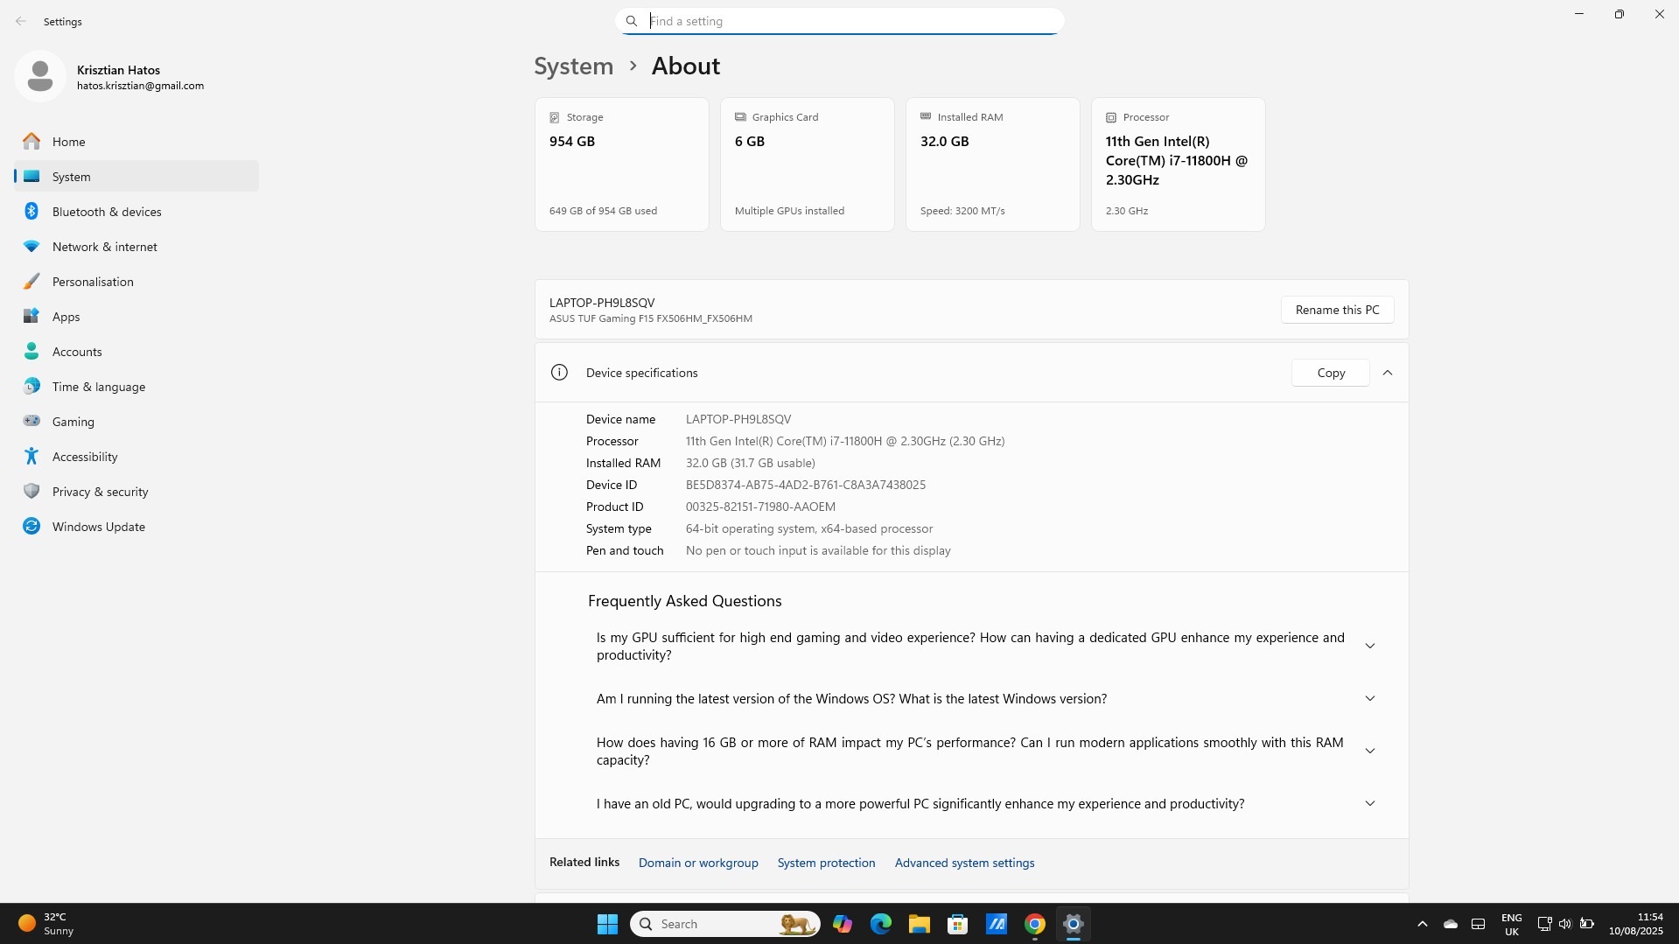This screenshot has width=1679, height=944.
Task: Click the Settings gear taskbar icon
Action: pyautogui.click(x=1074, y=924)
